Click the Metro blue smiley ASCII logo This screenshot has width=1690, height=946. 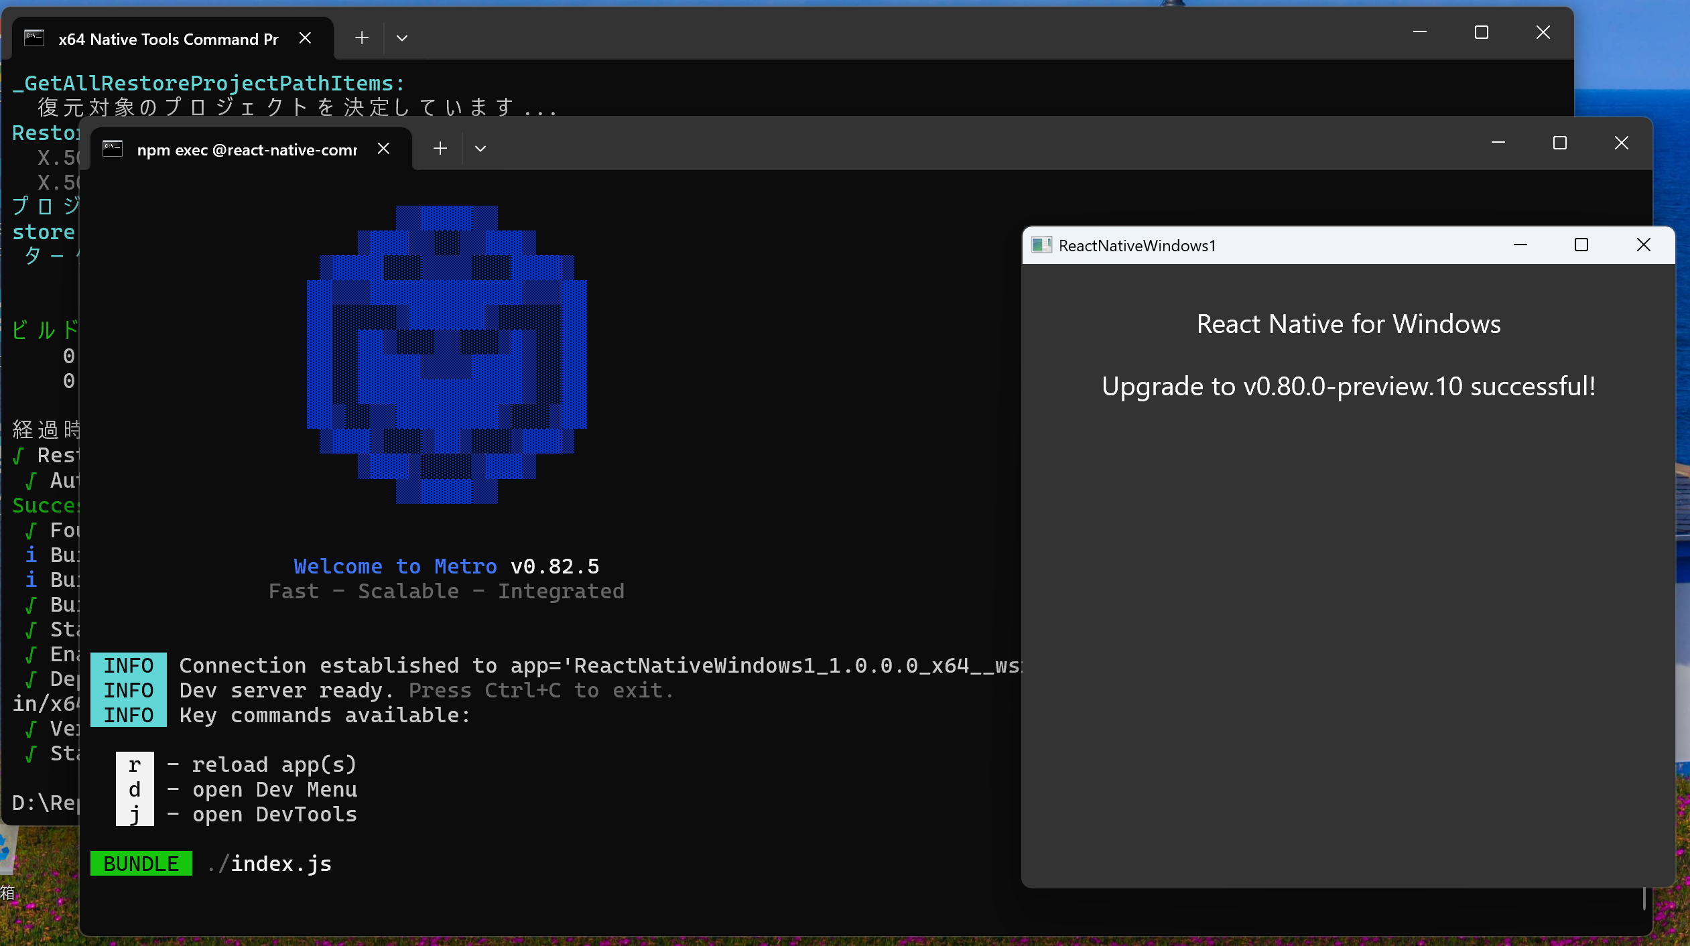(x=446, y=355)
